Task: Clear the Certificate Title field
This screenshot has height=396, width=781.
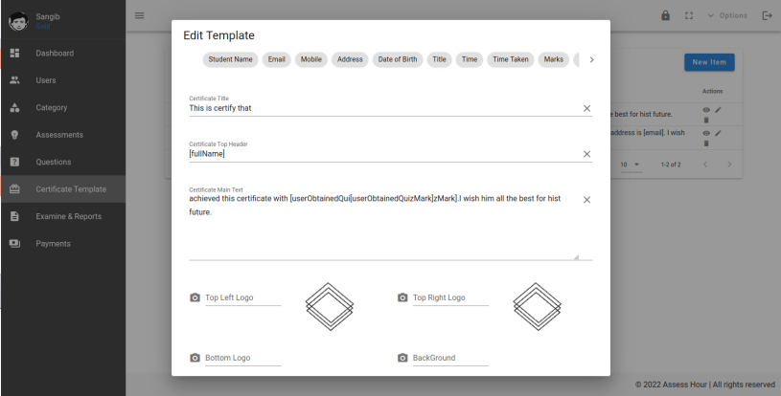Action: coord(586,108)
